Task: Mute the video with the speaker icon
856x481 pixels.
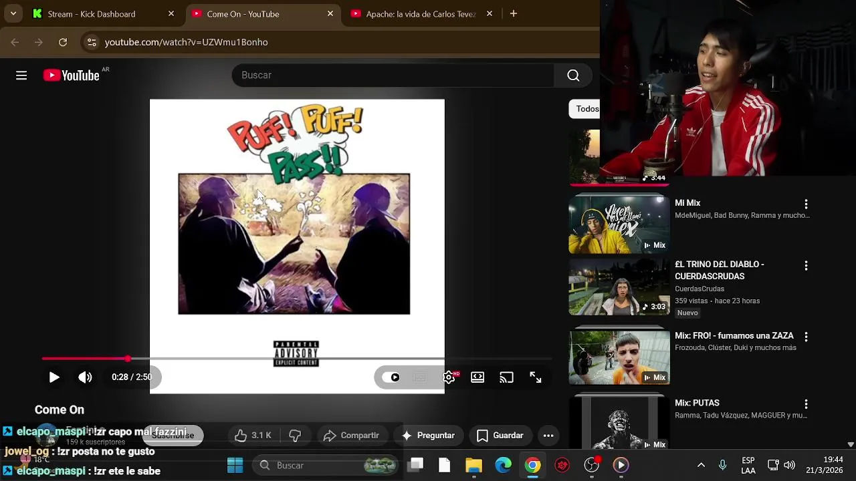Action: coord(85,377)
